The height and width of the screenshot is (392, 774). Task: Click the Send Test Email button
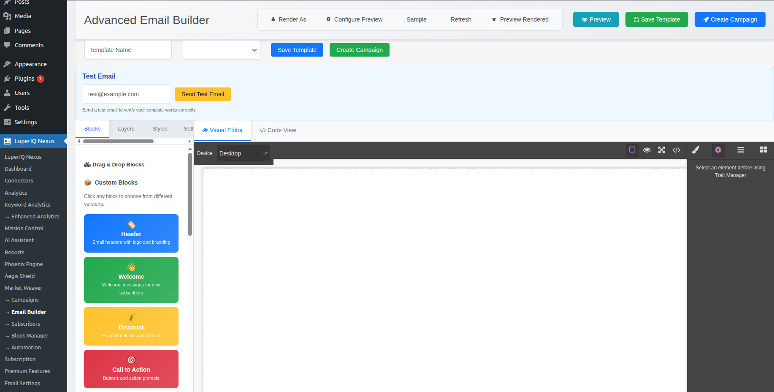(x=203, y=94)
